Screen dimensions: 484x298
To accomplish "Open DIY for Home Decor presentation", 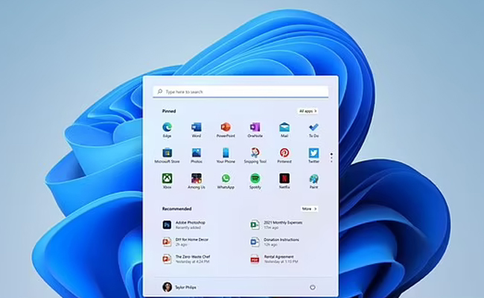I will click(x=186, y=242).
